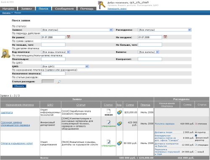
Task: Click the $20,000.00 amount cell
Action: pyautogui.click(x=131, y=113)
